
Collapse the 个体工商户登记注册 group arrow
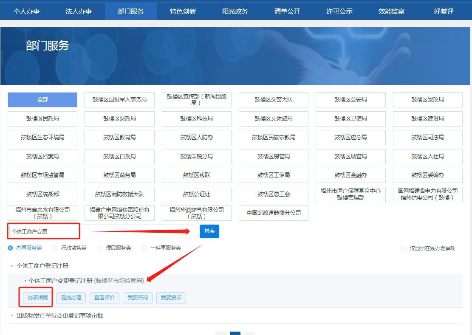(12, 266)
